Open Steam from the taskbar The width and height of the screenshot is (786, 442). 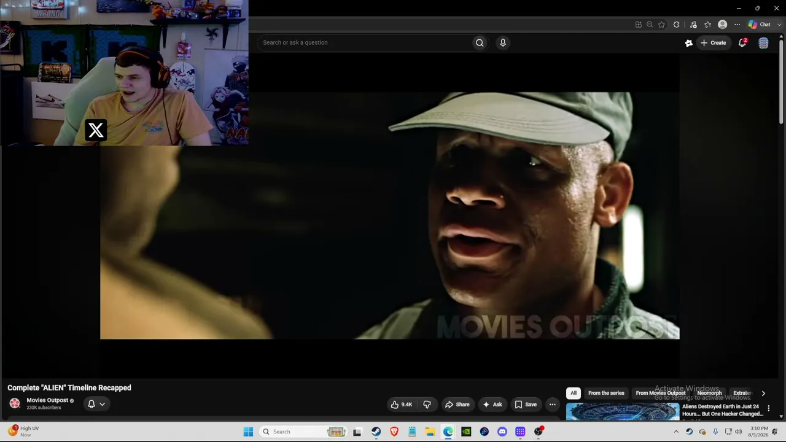point(376,432)
